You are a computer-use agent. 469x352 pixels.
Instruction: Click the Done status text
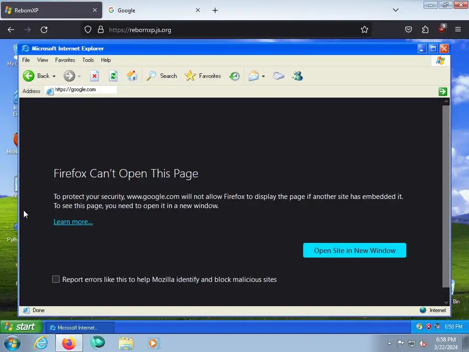38,310
